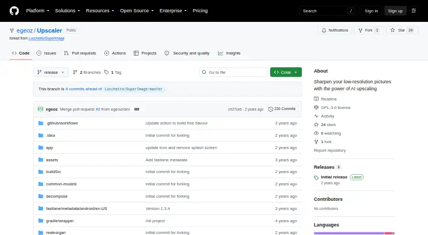
Task: Open the Platform dropdown menu
Action: pyautogui.click(x=37, y=11)
